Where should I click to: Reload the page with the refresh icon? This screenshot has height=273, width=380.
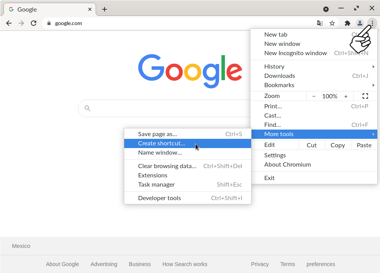[x=34, y=23]
